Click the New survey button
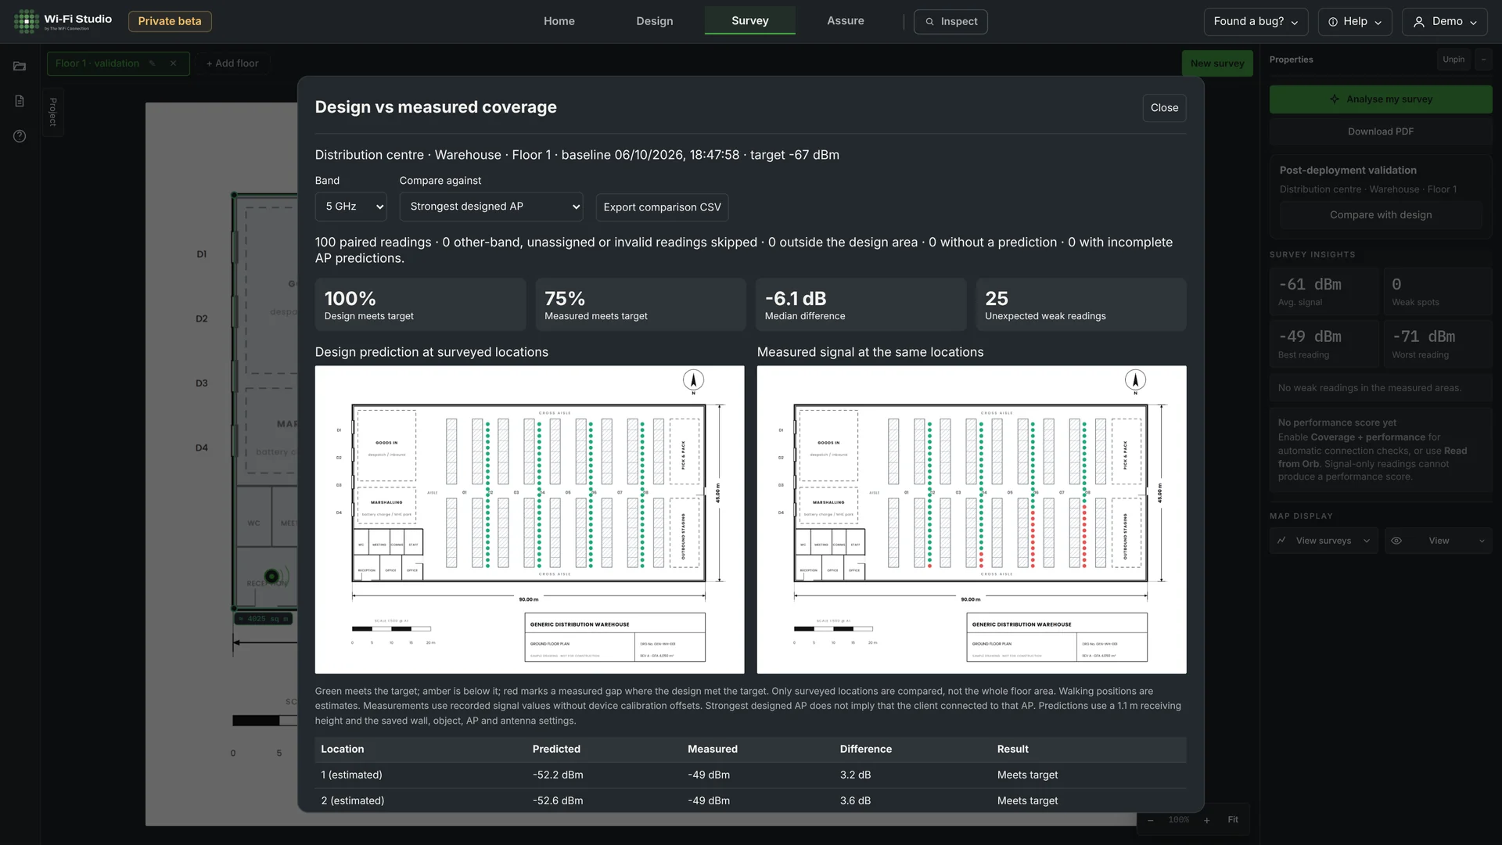Viewport: 1502px width, 845px height. point(1217,63)
